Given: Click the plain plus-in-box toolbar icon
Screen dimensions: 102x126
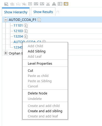Looking at the screenshot, I should coord(30,4).
